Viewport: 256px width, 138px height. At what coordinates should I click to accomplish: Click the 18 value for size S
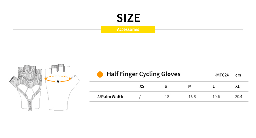click(x=167, y=97)
